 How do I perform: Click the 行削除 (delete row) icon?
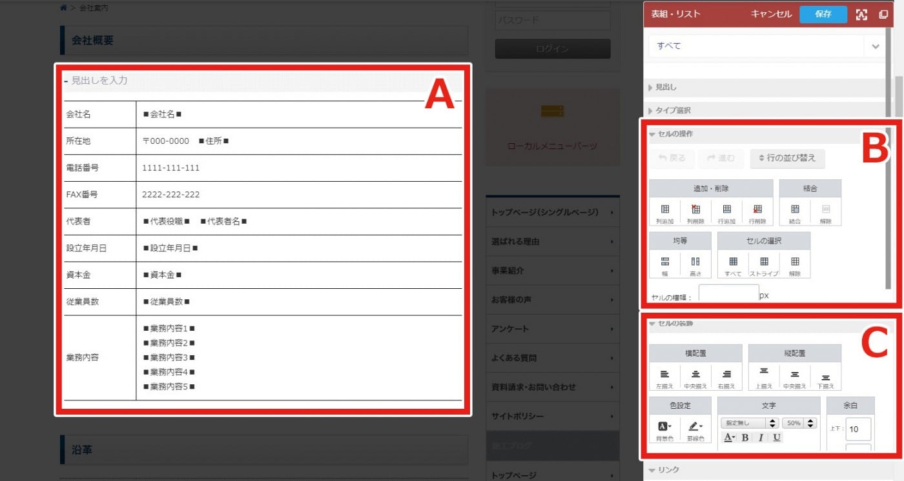tap(757, 209)
